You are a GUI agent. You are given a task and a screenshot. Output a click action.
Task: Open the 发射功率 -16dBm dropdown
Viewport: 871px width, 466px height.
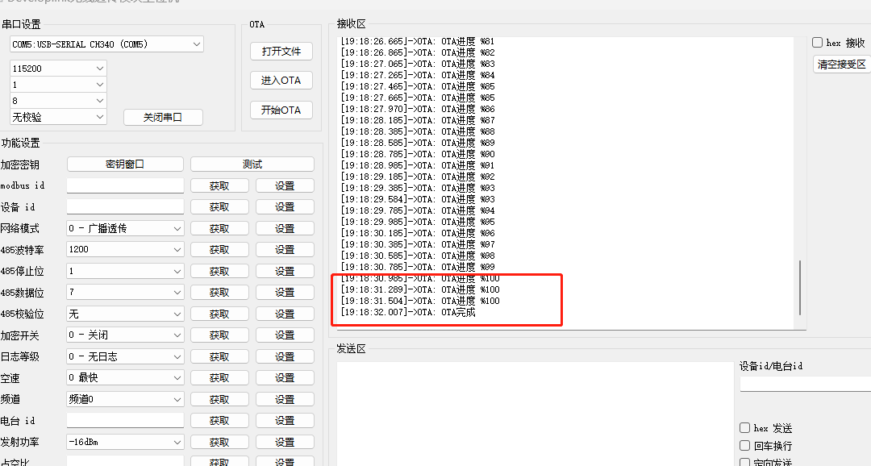(125, 442)
